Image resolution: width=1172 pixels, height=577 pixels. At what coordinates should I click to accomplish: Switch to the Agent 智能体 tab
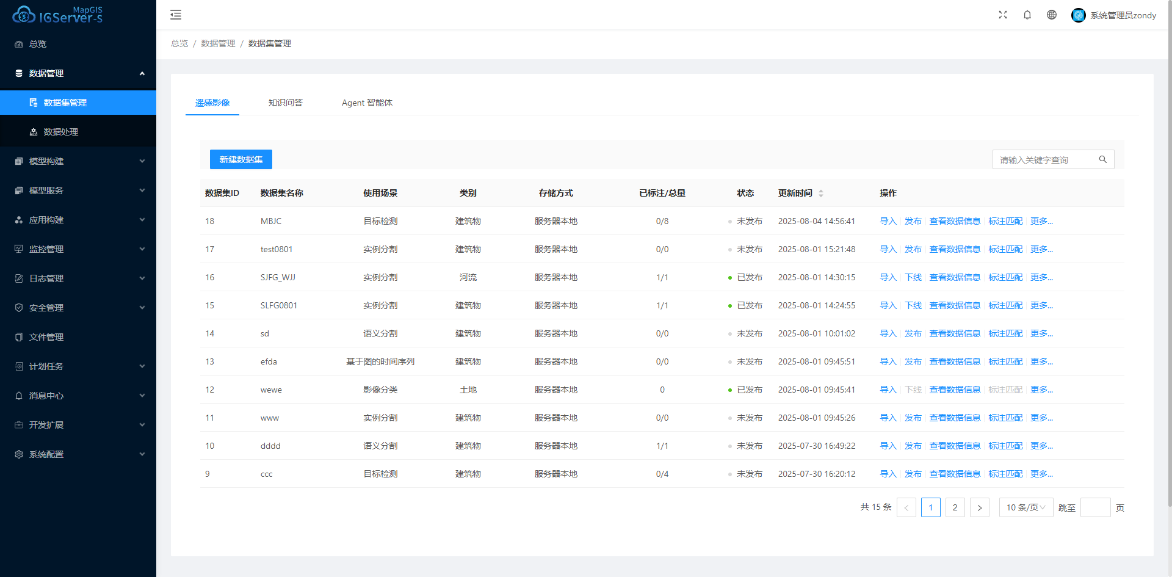pyautogui.click(x=367, y=103)
